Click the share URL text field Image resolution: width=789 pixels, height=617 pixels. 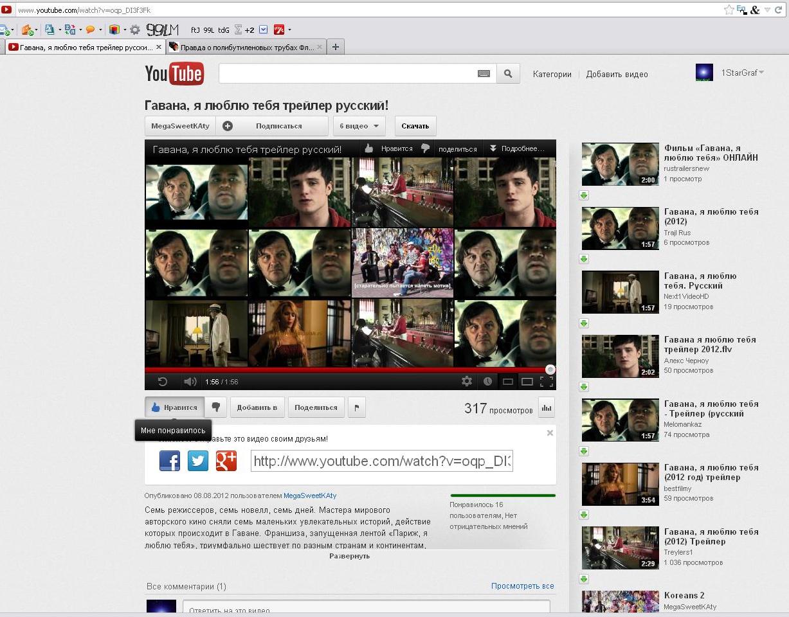[x=382, y=461]
